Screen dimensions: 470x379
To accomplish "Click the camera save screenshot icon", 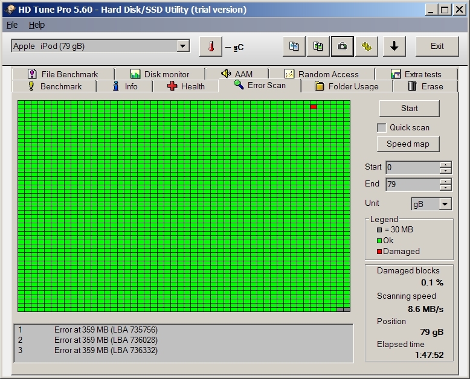I will [x=342, y=46].
